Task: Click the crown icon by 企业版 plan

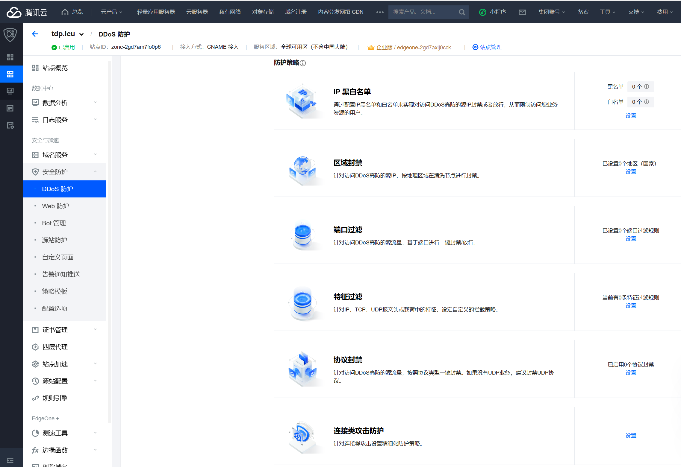Action: point(371,47)
